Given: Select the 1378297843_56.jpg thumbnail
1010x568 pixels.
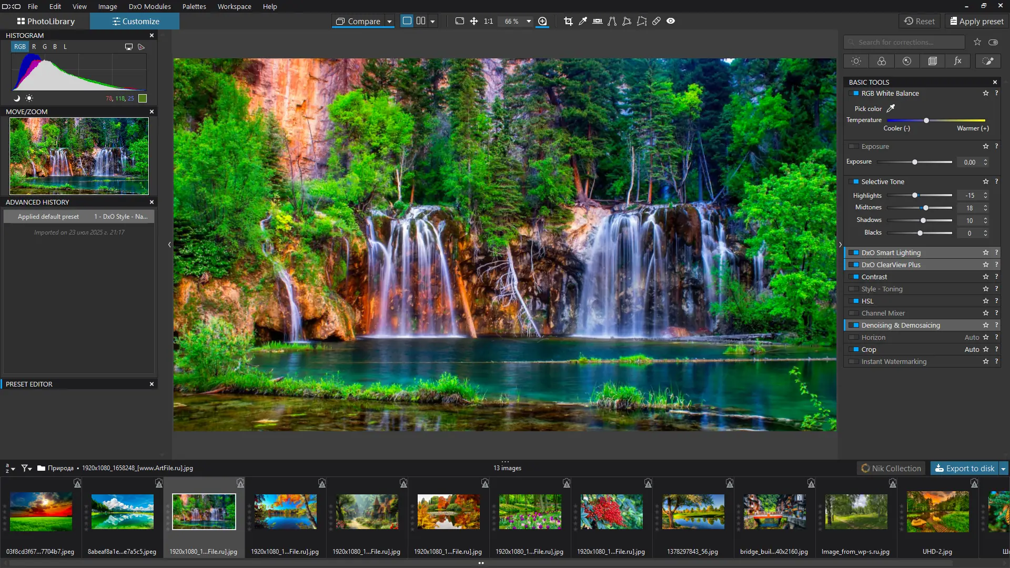Looking at the screenshot, I should pyautogui.click(x=693, y=512).
